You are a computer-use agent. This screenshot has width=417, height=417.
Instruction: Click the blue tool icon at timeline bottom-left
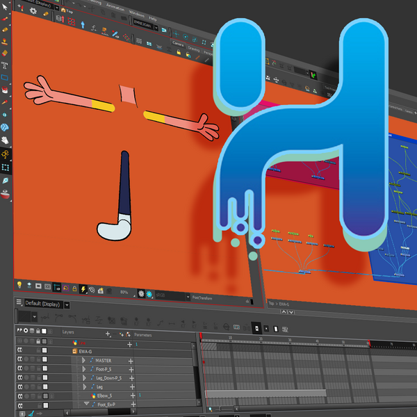pos(31,414)
